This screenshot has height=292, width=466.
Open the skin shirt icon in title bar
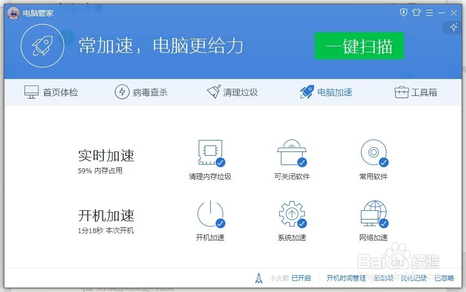(x=416, y=13)
